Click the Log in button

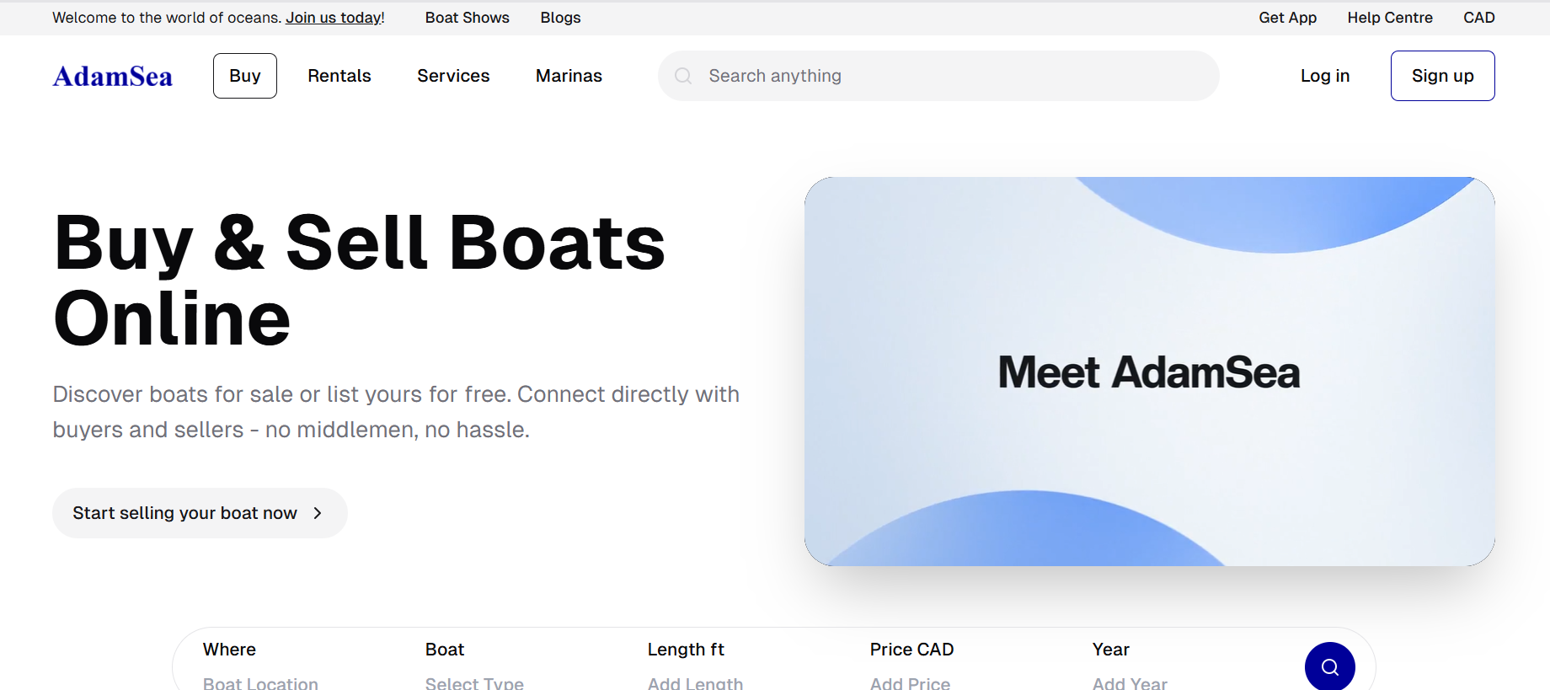tap(1325, 76)
